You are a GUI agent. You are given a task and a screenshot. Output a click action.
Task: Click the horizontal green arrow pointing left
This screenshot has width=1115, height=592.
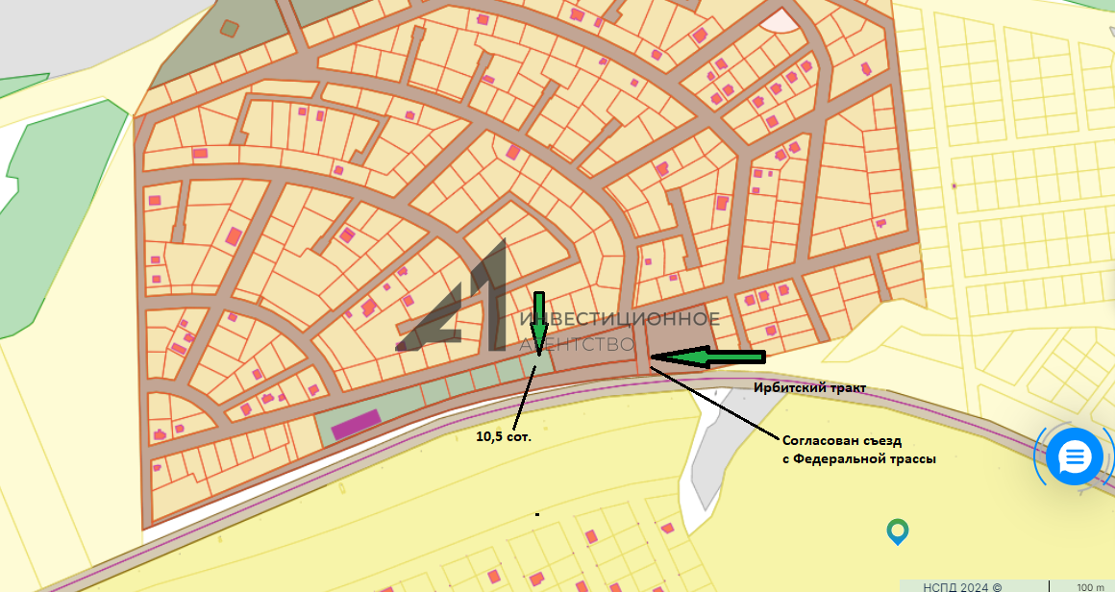[711, 358]
